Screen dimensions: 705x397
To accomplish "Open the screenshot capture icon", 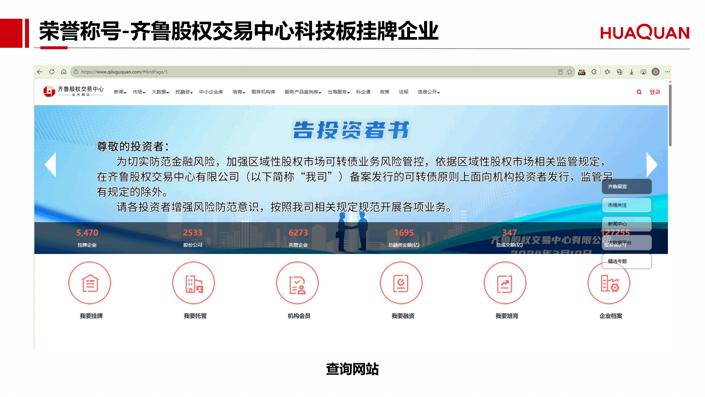I will click(x=643, y=72).
